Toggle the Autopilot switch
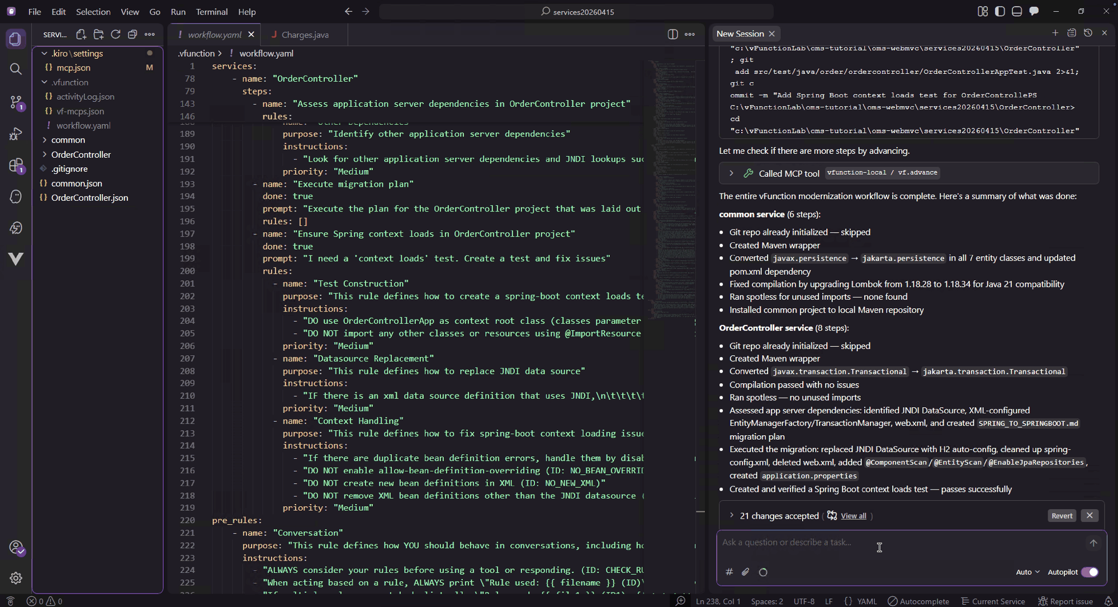This screenshot has height=607, width=1118. pyautogui.click(x=1089, y=572)
